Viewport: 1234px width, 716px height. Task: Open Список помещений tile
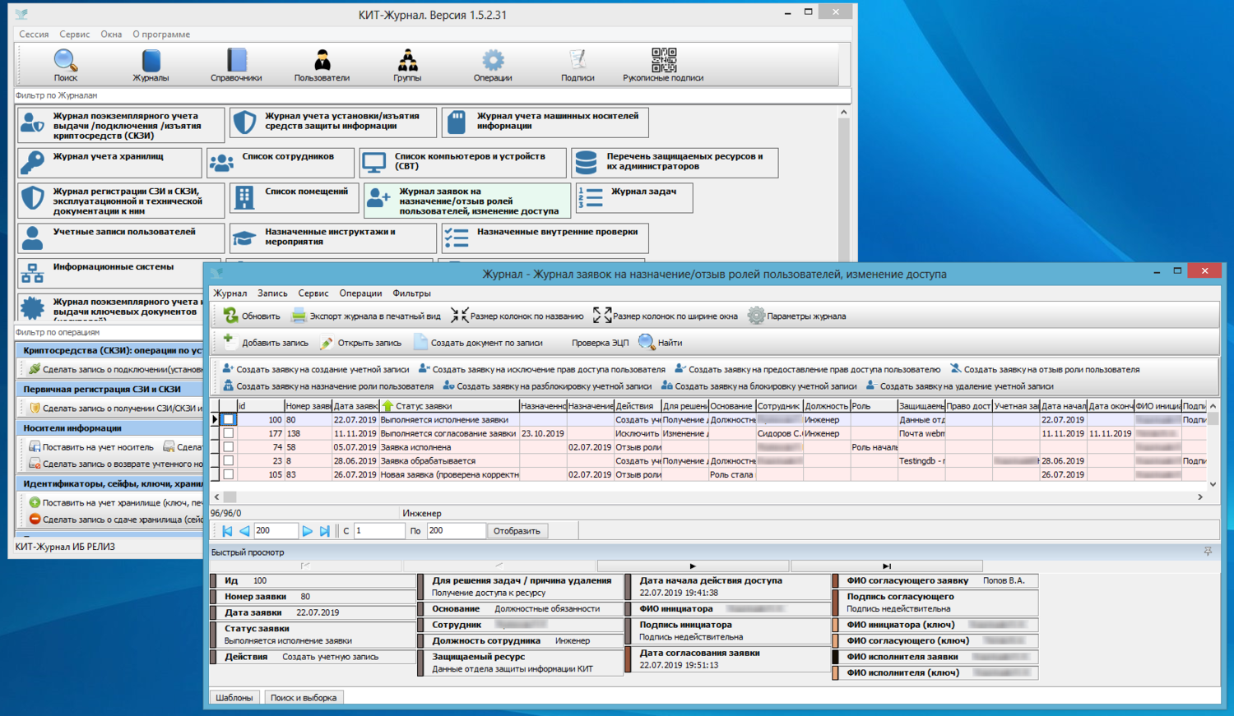pos(294,198)
